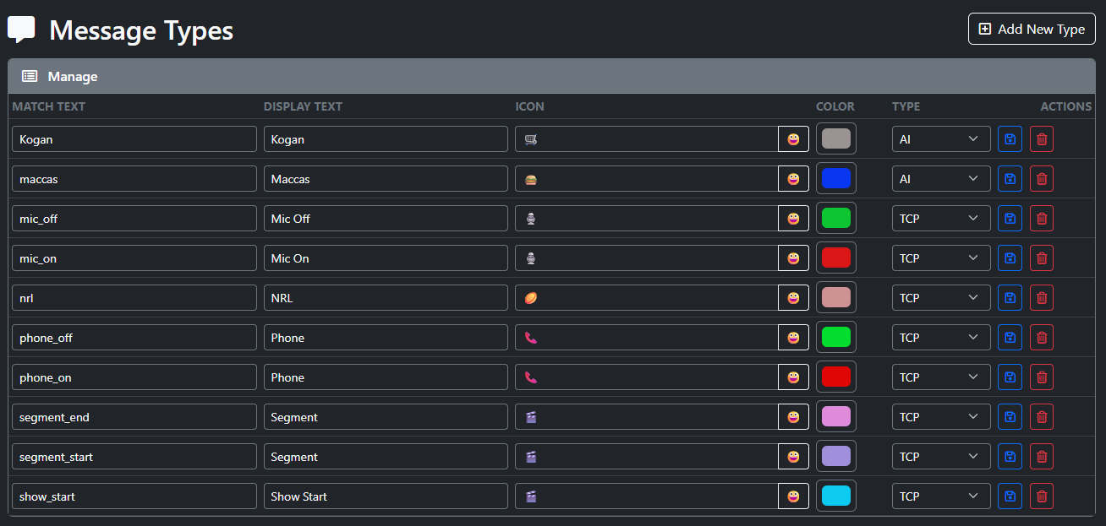Pick a new color for segment_end
Image resolution: width=1106 pixels, height=526 pixels.
click(x=835, y=417)
